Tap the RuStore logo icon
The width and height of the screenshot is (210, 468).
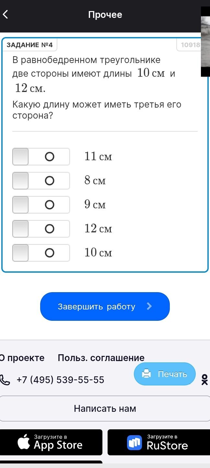(x=134, y=443)
